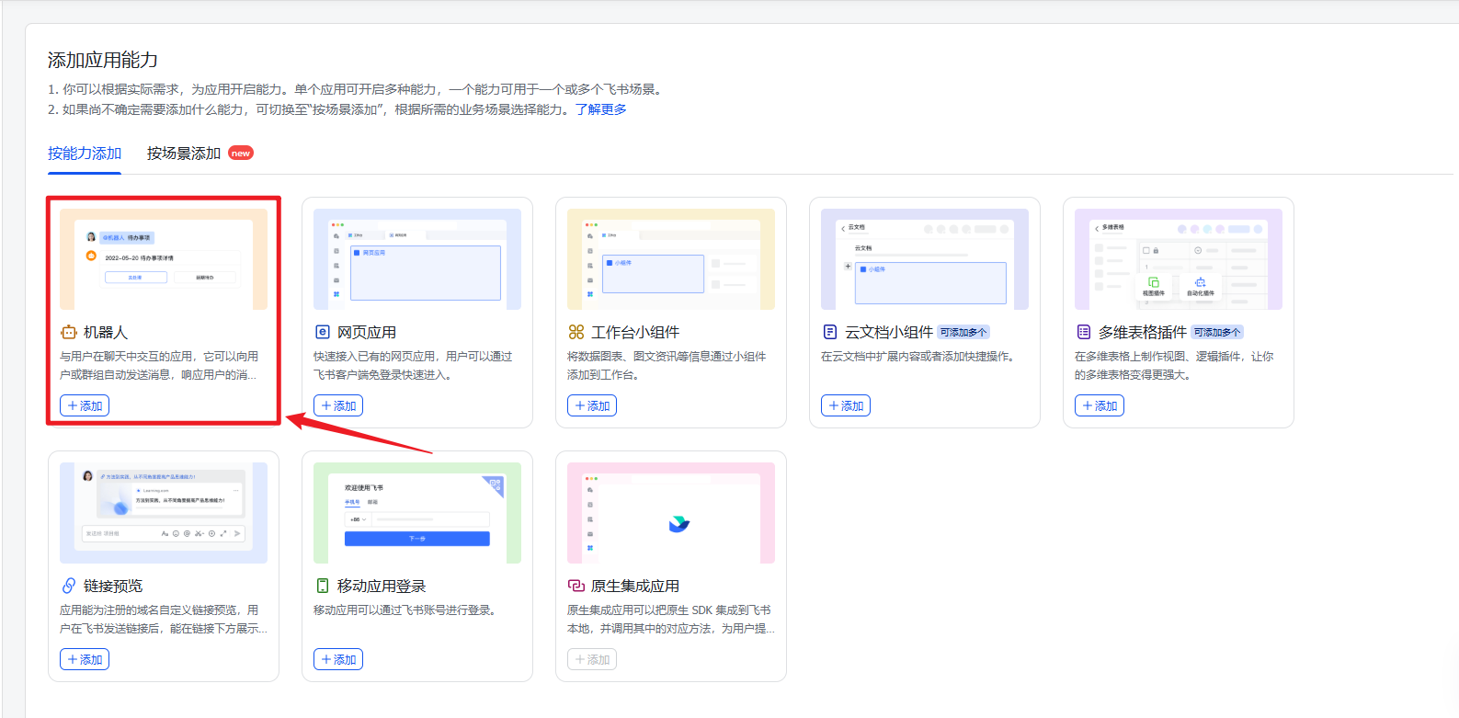Click the 链接预览 preview thumbnail
Screen dimensions: 1459x718
164,513
